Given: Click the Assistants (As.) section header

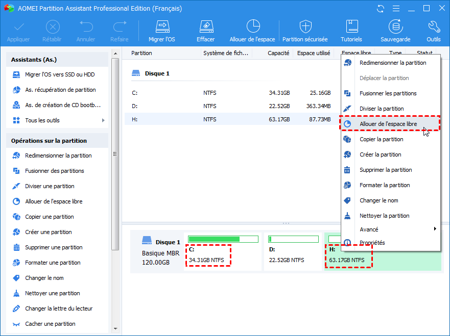Looking at the screenshot, I should click(57, 60).
